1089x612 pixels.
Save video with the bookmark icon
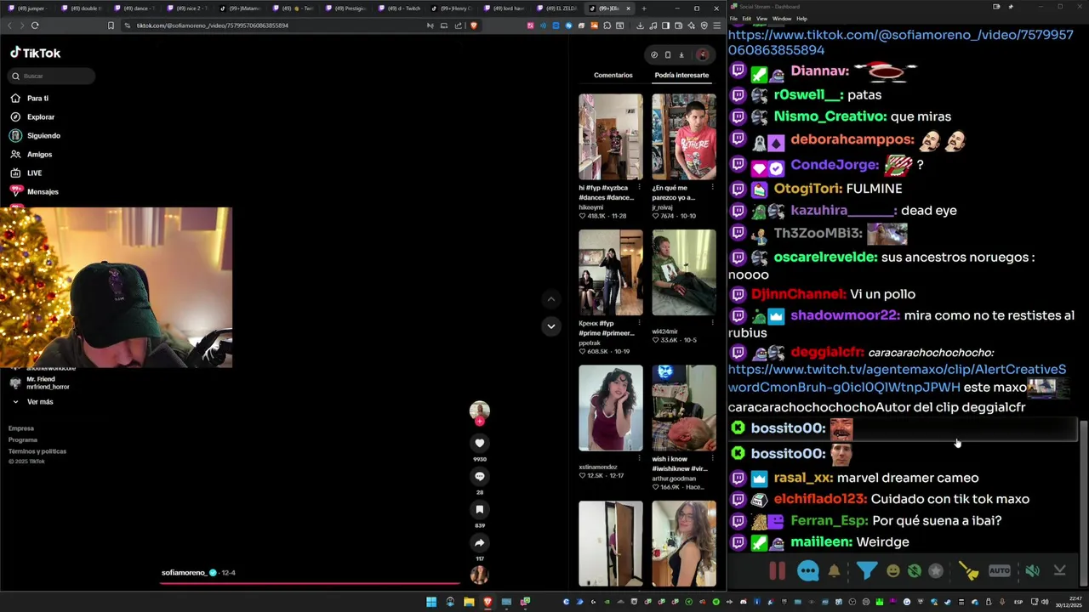pos(479,509)
